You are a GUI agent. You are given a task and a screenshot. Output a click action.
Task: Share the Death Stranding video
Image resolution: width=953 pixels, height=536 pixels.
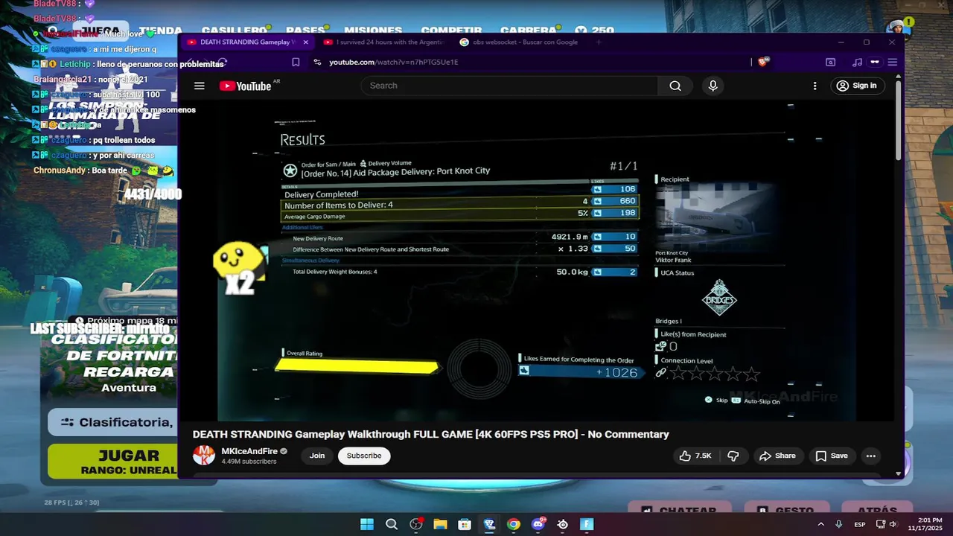coord(777,456)
